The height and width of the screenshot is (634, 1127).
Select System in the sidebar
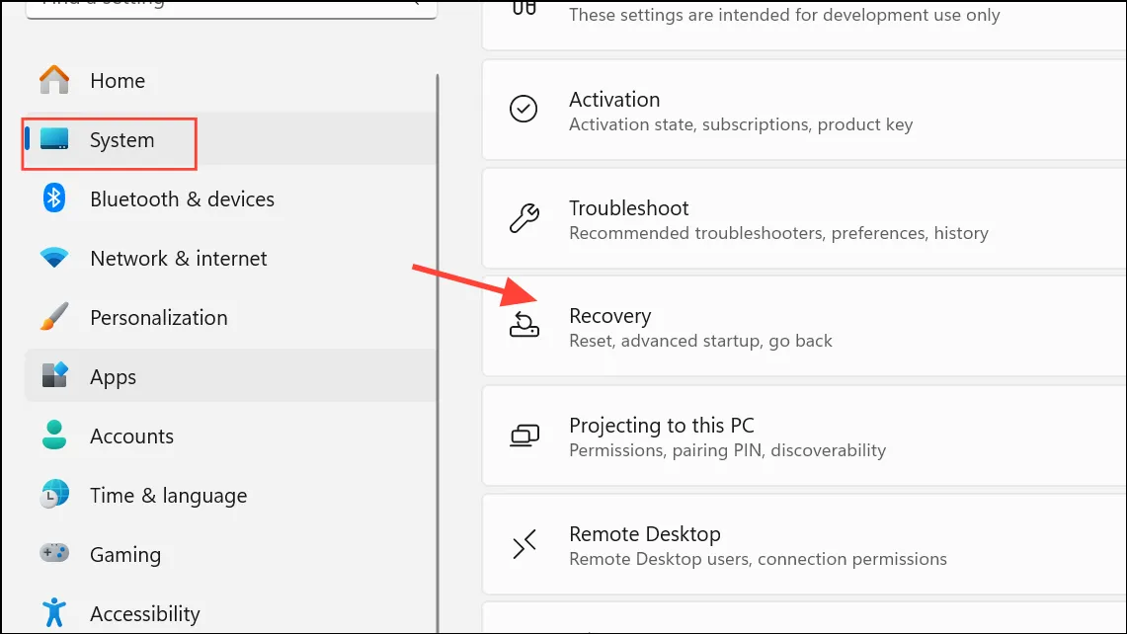pyautogui.click(x=230, y=139)
